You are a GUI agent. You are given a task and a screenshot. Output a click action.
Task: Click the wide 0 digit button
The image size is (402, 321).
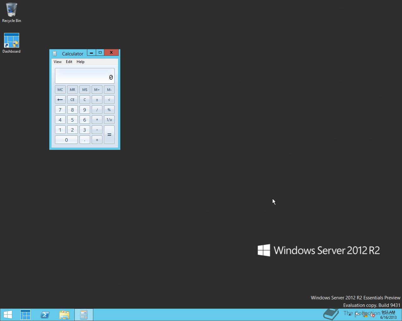pos(66,140)
